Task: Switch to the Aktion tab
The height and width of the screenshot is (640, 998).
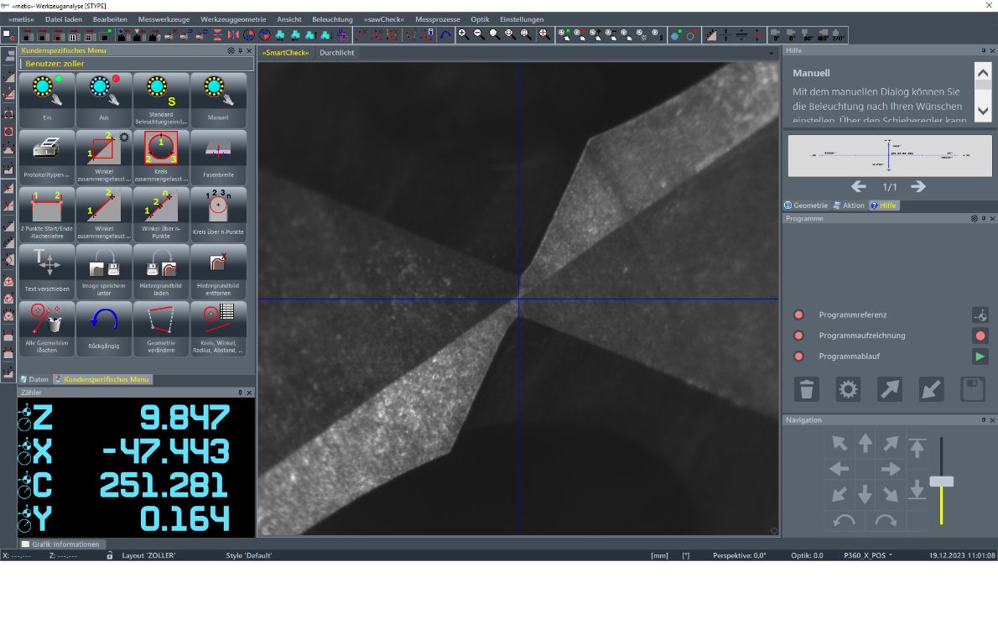Action: [849, 205]
